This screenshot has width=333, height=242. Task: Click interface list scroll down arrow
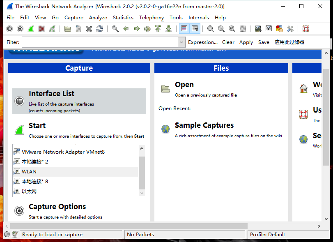(142, 193)
